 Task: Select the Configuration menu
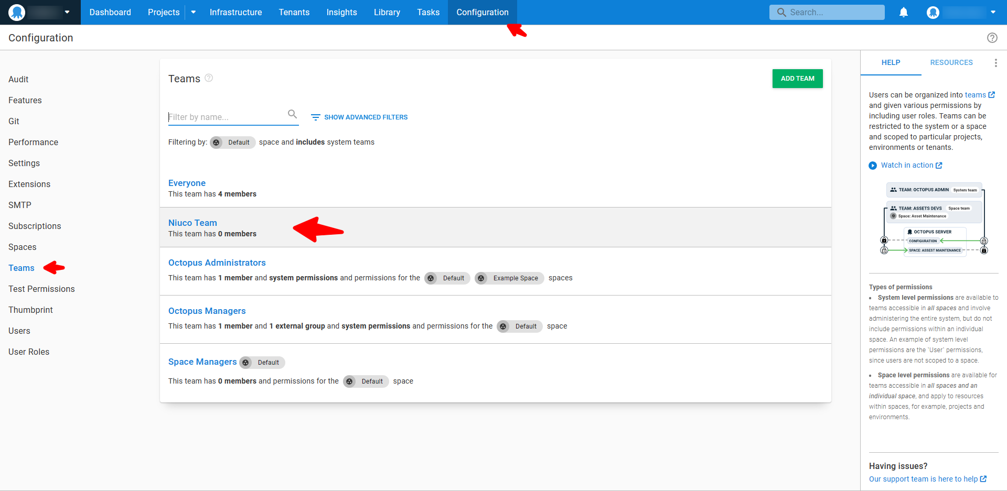[483, 12]
